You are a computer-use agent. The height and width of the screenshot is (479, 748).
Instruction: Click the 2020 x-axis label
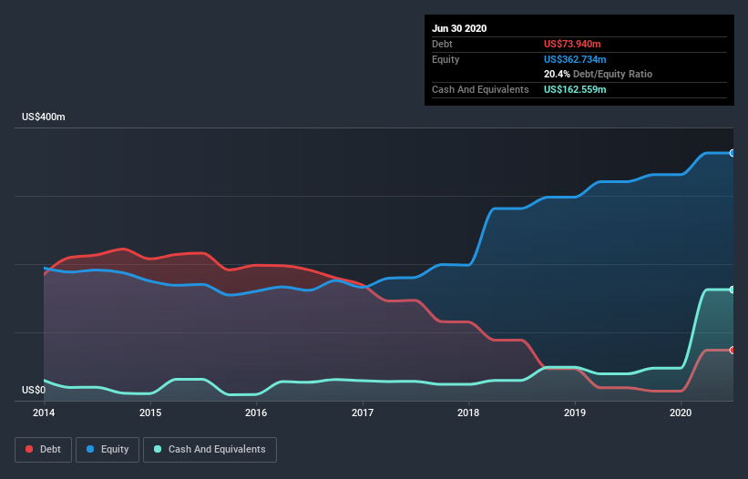point(681,413)
